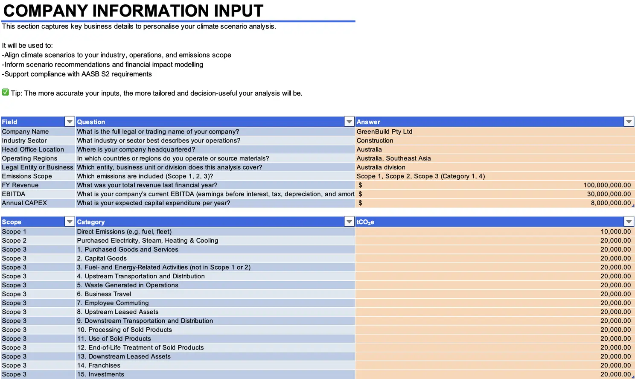Select the tCO₂e value for Purchased Electricity row
Image resolution: width=635 pixels, height=379 pixels.
pos(495,241)
